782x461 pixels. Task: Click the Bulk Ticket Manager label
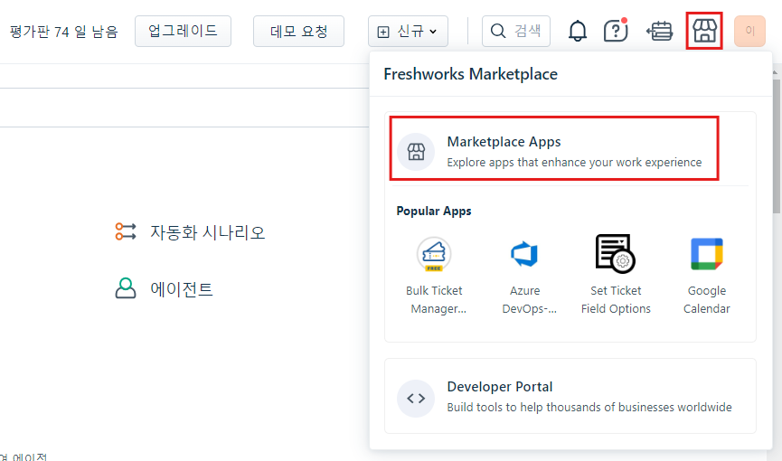point(434,299)
